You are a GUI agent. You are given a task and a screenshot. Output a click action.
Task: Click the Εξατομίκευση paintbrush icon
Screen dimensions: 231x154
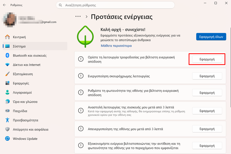(x=8, y=74)
